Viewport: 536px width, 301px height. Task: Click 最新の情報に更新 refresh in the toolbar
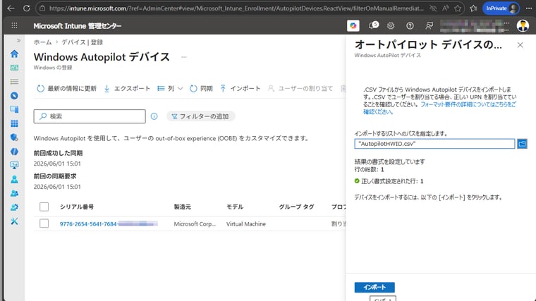tap(67, 89)
